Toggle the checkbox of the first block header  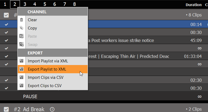click(x=6, y=15)
